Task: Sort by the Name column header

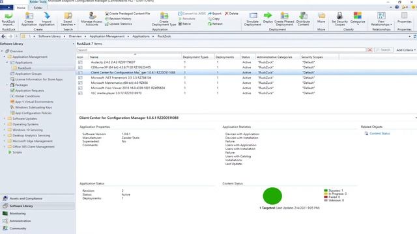Action: tap(135, 57)
